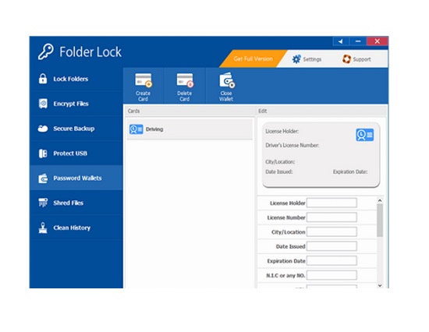429x332 pixels.
Task: Click "Expiration Date:" on card preview
Action: [350, 171]
